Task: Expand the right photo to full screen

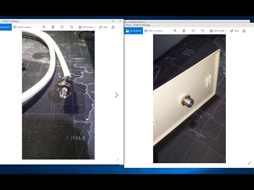Action: 250,163
